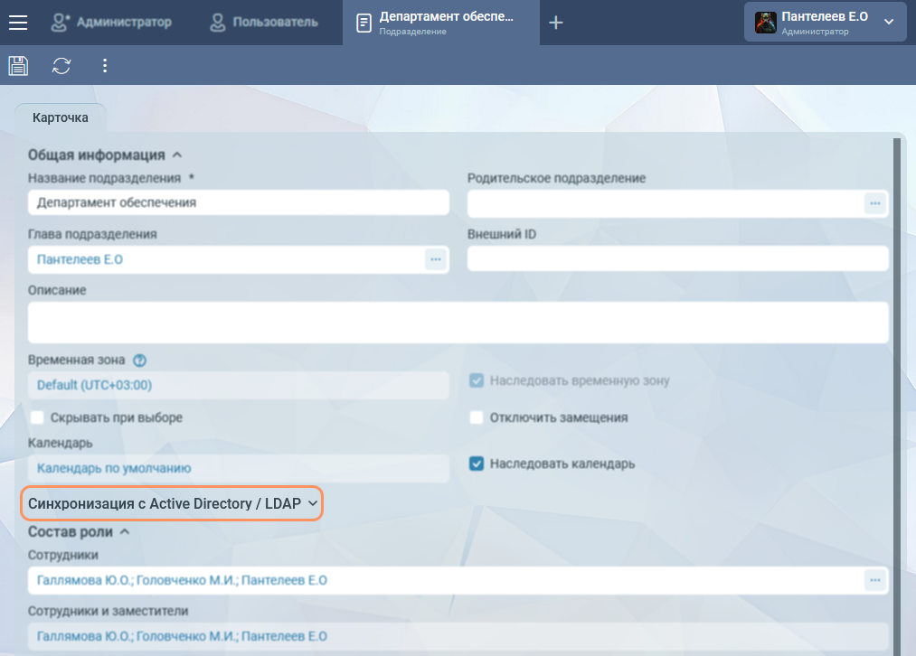The height and width of the screenshot is (656, 916).
Task: Click the save floppy disk icon
Action: [x=18, y=65]
